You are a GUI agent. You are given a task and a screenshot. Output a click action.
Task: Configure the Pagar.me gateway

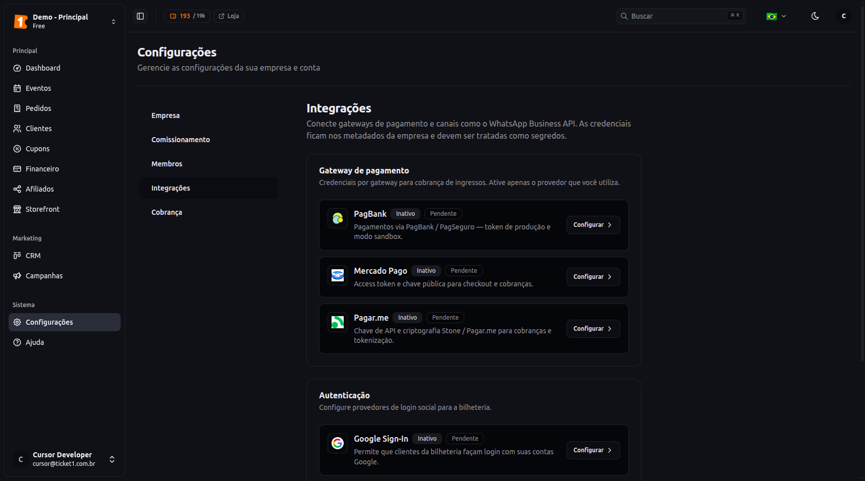tap(593, 329)
